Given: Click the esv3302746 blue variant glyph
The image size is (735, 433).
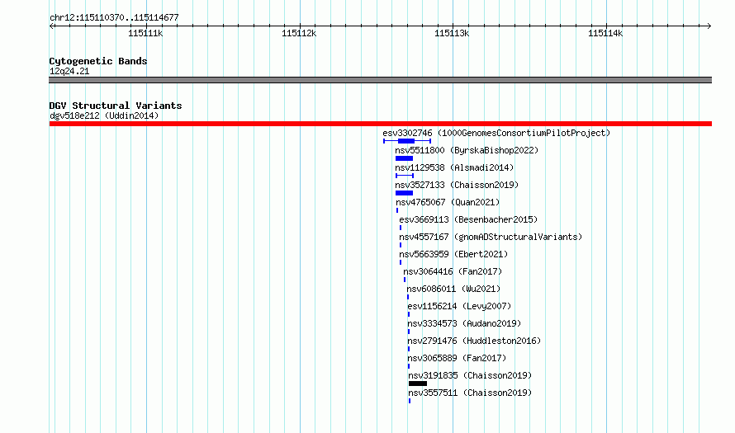Looking at the screenshot, I should pyautogui.click(x=407, y=141).
